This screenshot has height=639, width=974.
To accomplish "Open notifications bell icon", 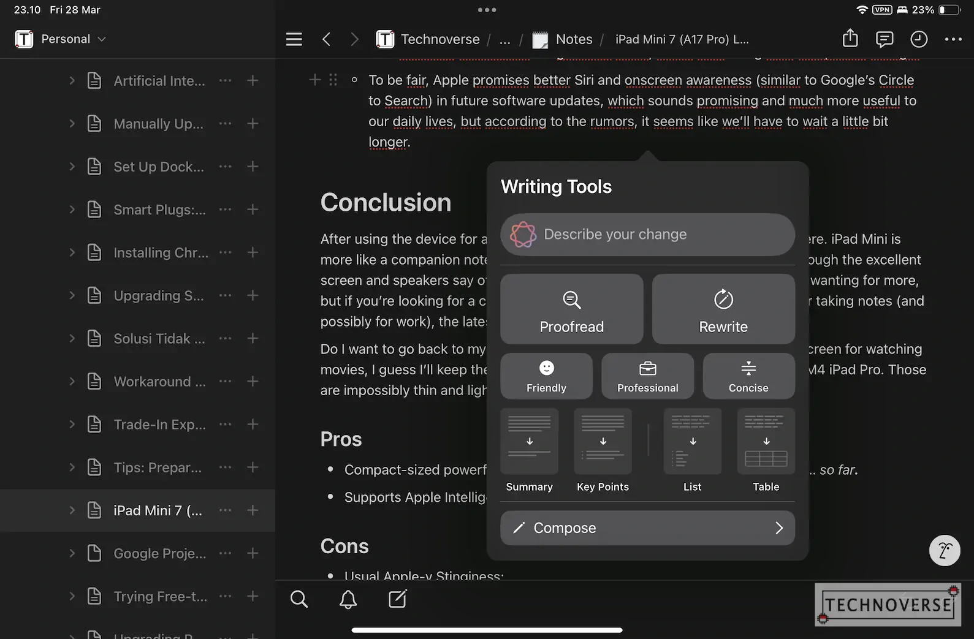I will coord(348,599).
